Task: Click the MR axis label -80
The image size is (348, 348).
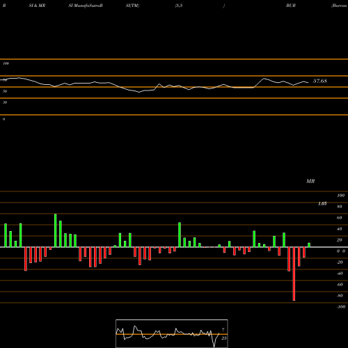Action: [x=340, y=296]
